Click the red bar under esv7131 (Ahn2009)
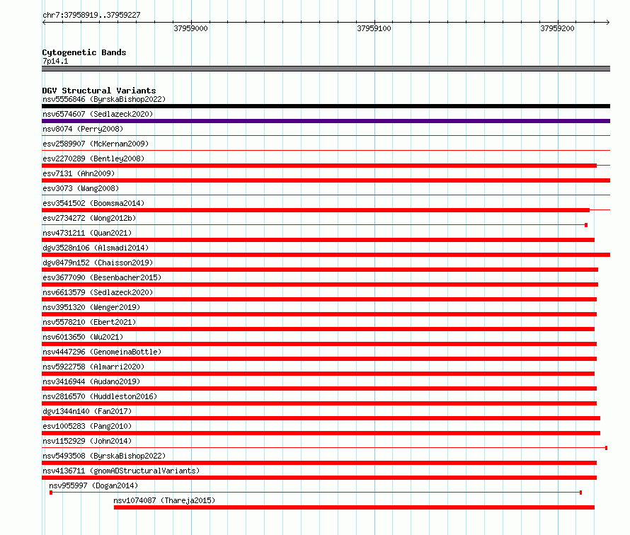Image resolution: width=630 pixels, height=535 pixels. [326, 180]
